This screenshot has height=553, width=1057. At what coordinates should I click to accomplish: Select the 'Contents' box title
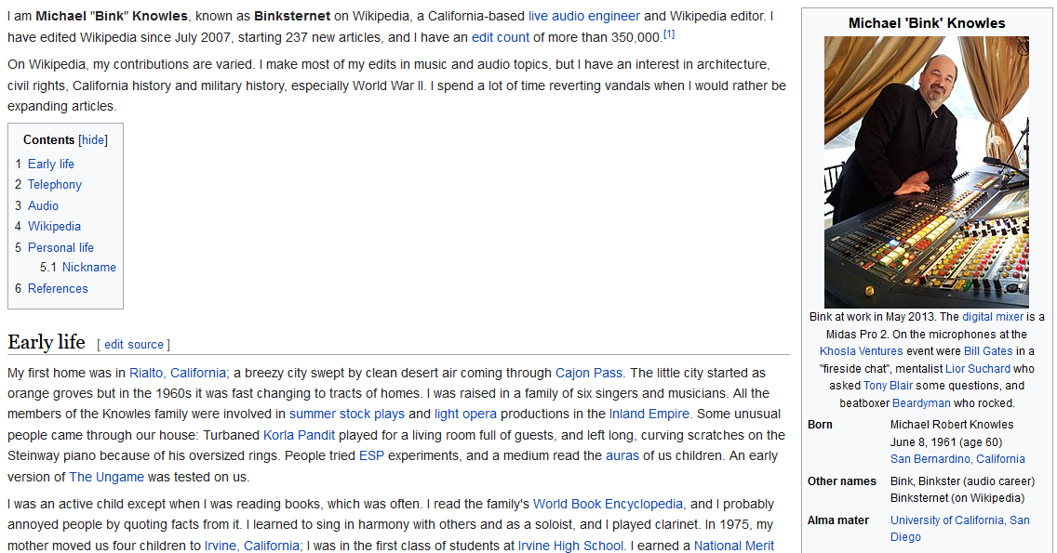click(x=48, y=140)
